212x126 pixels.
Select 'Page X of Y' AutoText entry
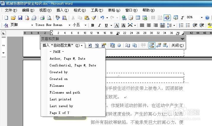coord(73,113)
